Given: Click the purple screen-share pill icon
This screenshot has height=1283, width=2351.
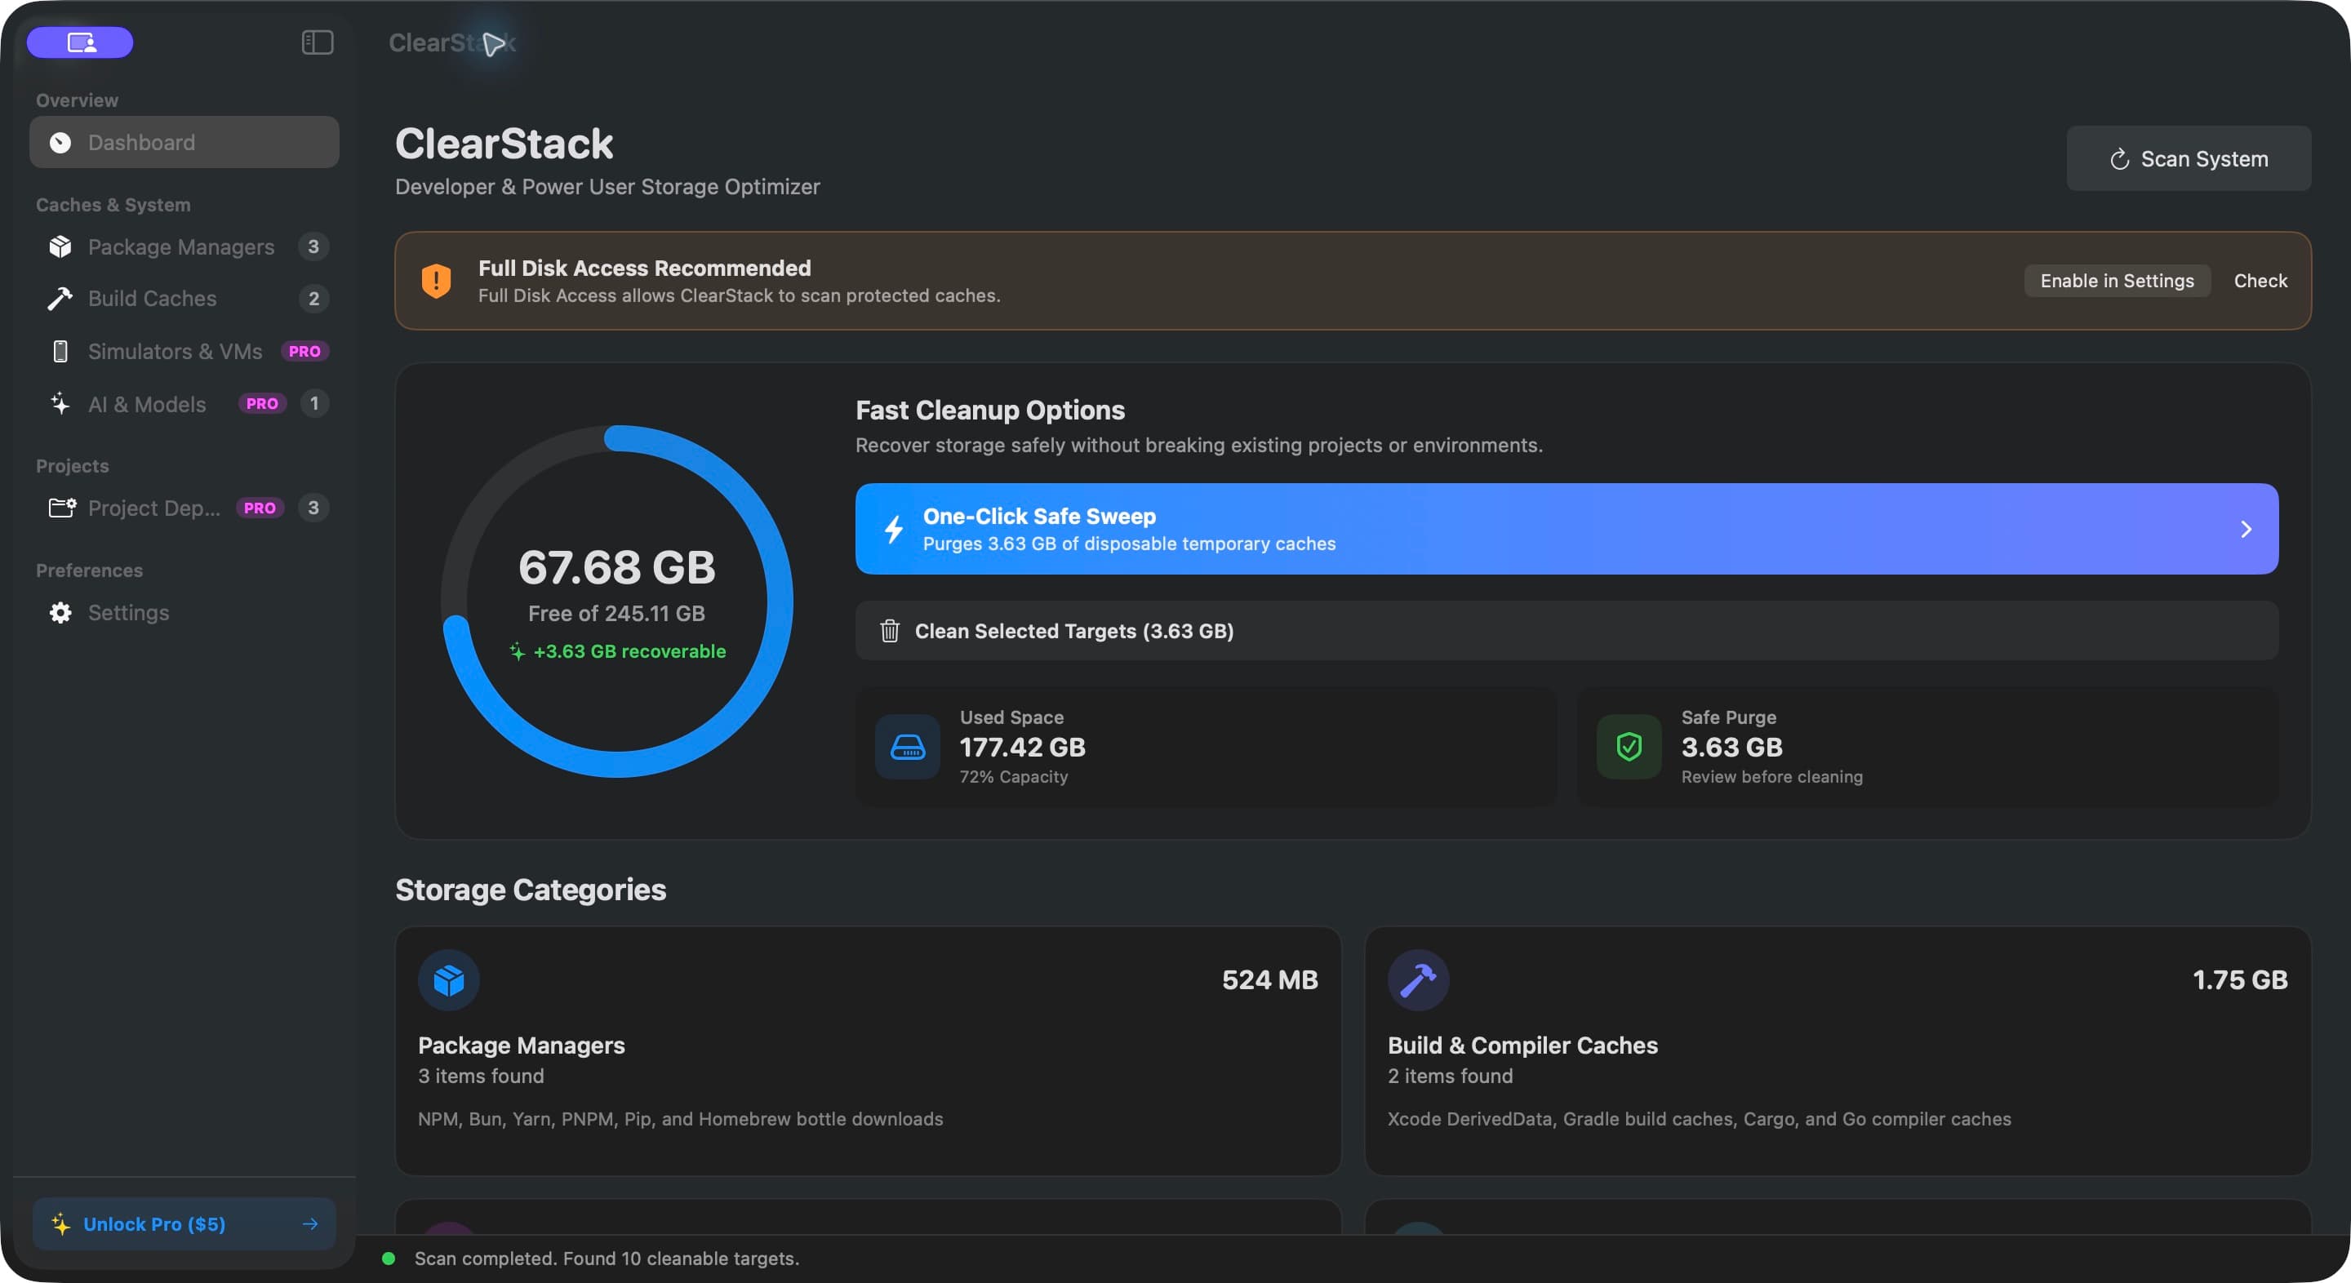Looking at the screenshot, I should 80,42.
